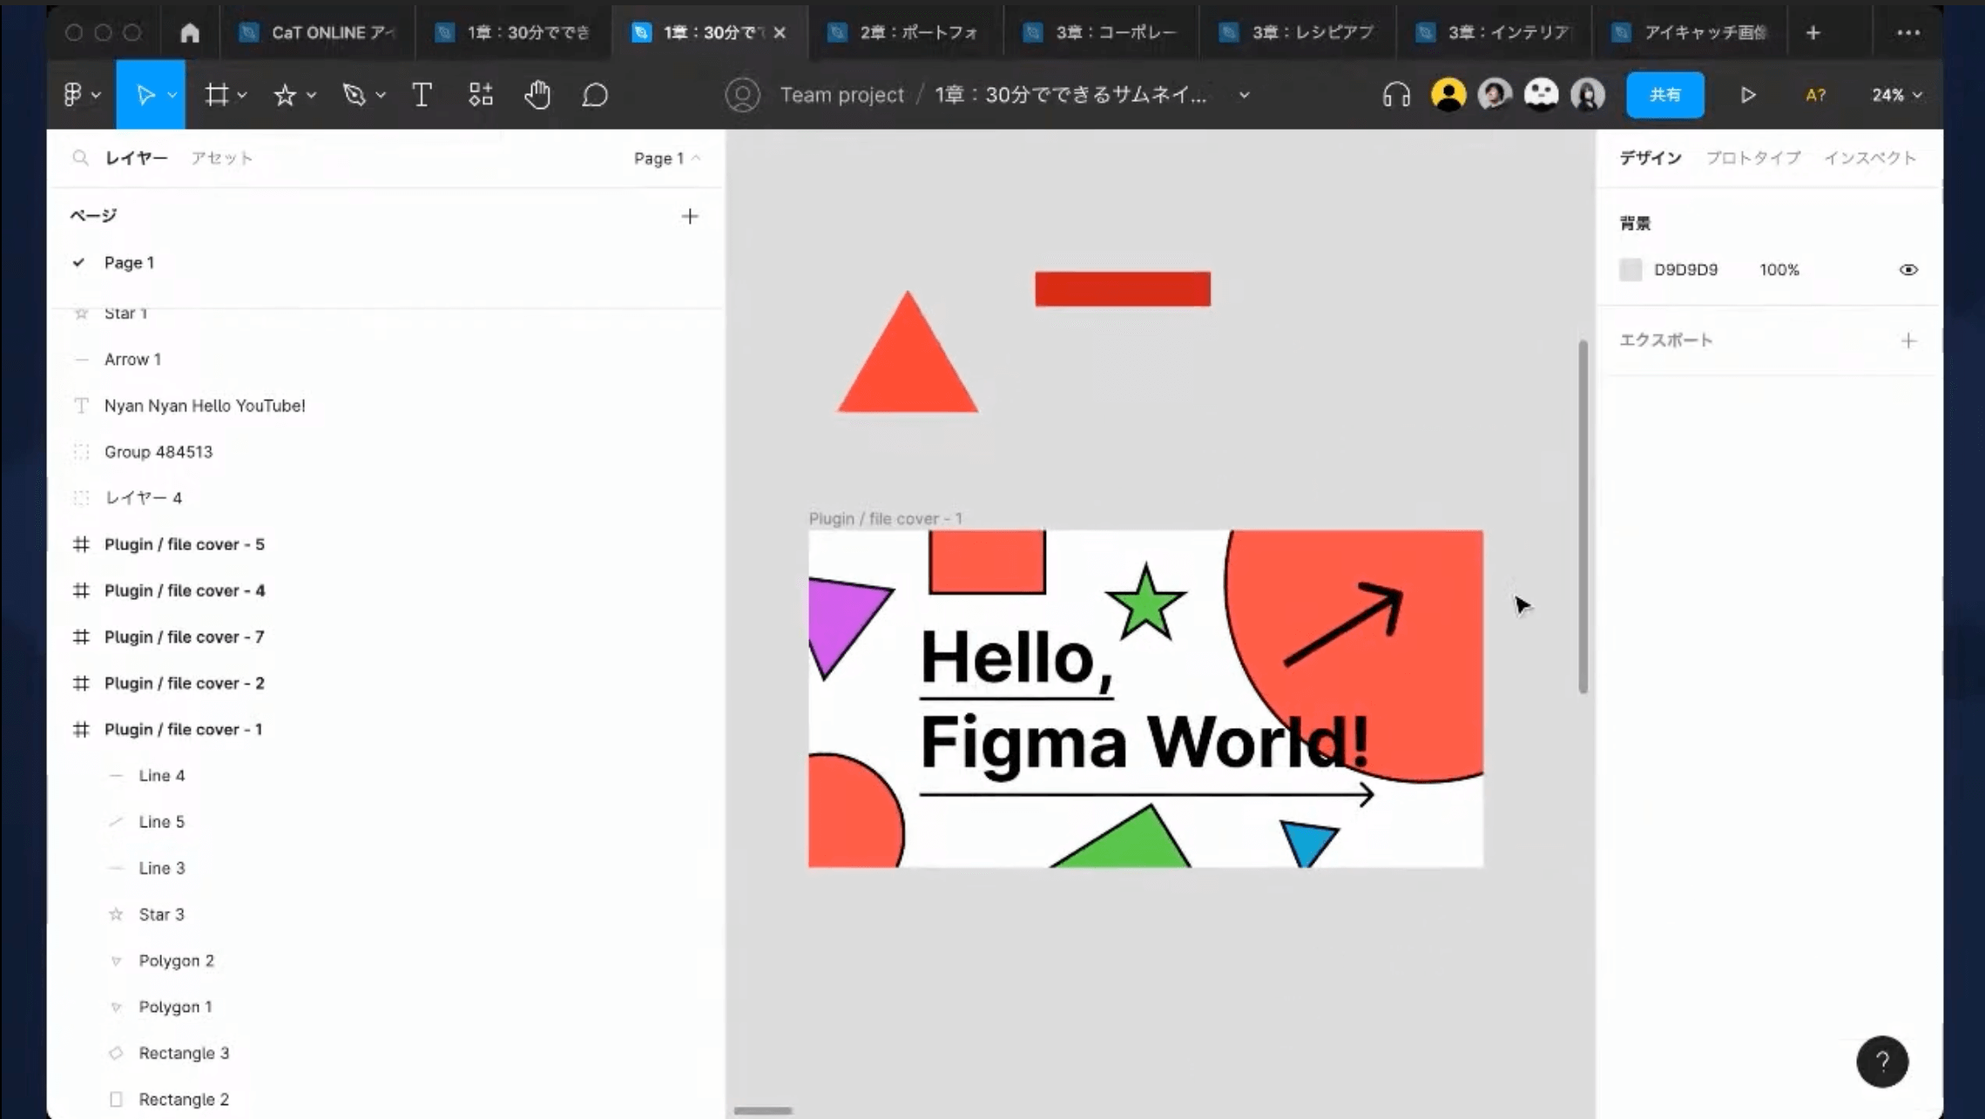This screenshot has height=1119, width=1985.
Task: Click the Team project breadcrumb
Action: click(x=841, y=94)
